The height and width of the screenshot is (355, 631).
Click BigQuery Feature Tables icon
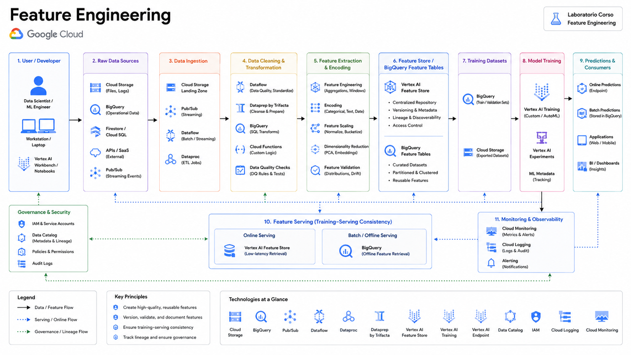pyautogui.click(x=390, y=150)
